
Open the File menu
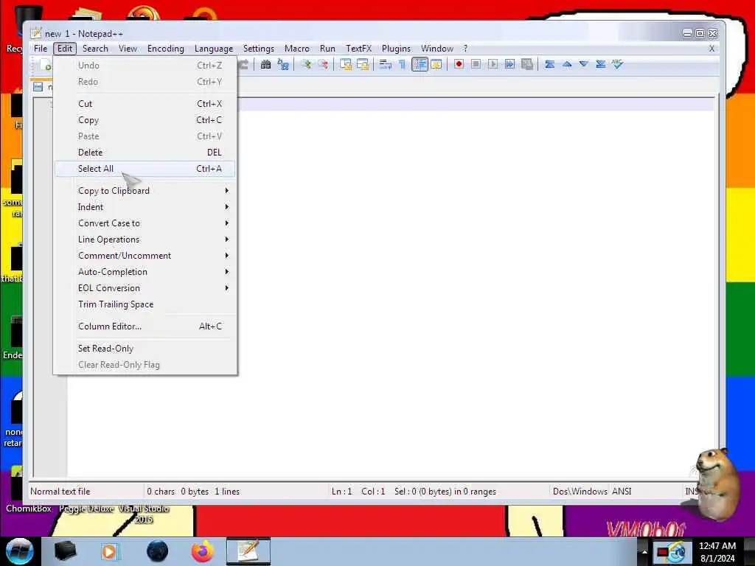(41, 49)
